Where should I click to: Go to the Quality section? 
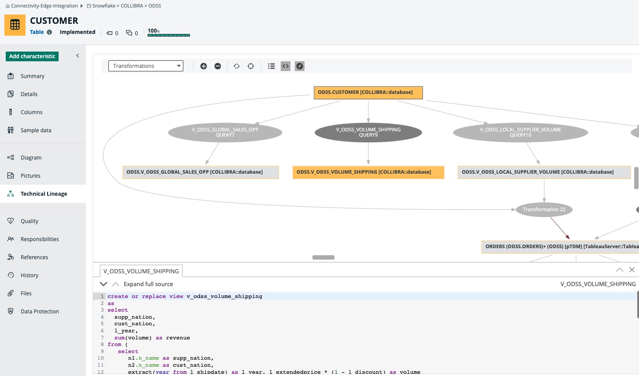pos(29,221)
